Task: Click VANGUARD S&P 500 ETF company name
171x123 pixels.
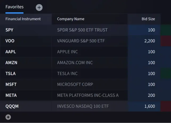Action: 81,41
